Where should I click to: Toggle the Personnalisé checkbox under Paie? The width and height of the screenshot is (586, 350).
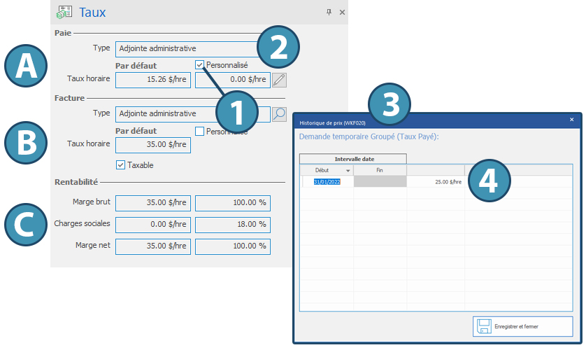pos(200,64)
